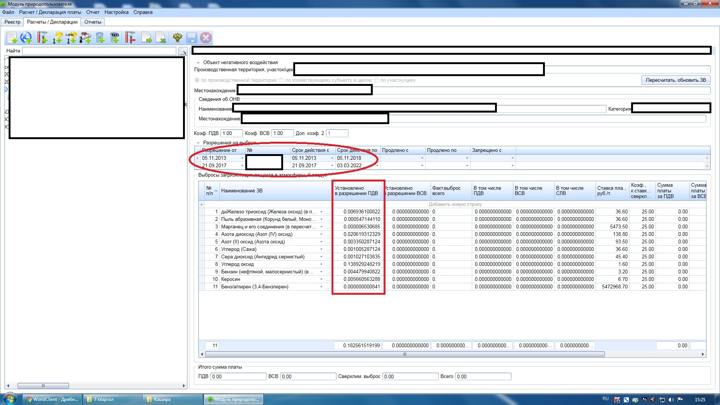Click the globe with plus icon
Screen dimensions: 720x405
pyautogui.click(x=26, y=37)
